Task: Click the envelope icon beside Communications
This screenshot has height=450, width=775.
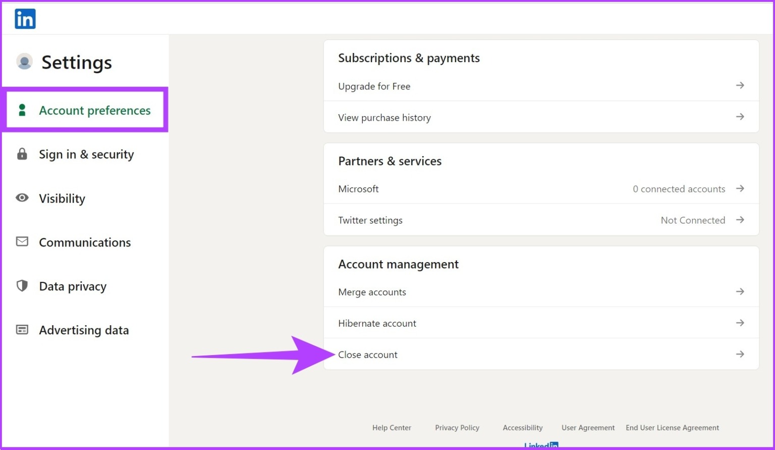Action: [x=22, y=242]
